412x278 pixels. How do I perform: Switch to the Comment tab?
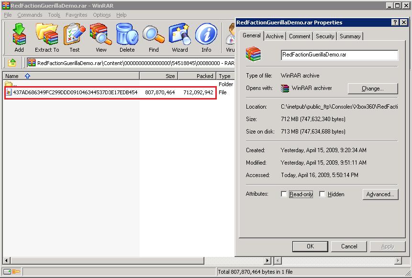coord(300,36)
